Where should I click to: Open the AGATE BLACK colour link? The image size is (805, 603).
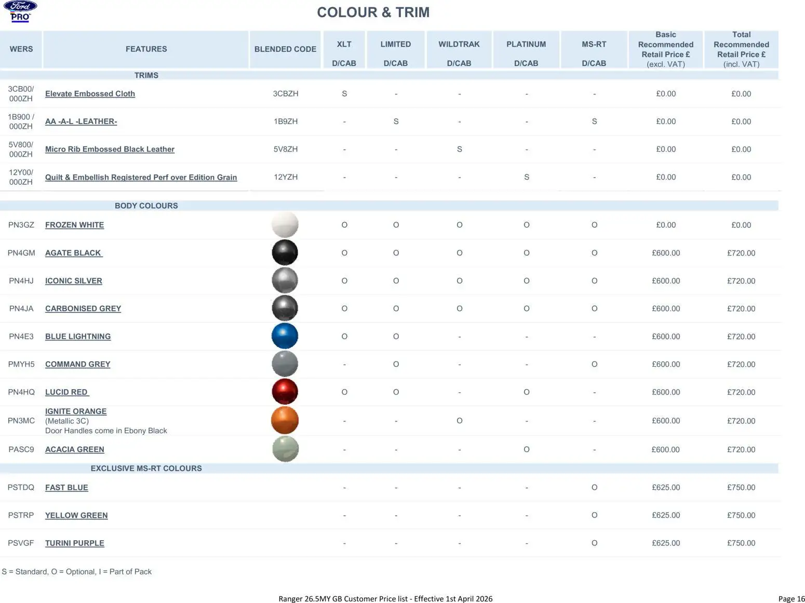click(74, 253)
